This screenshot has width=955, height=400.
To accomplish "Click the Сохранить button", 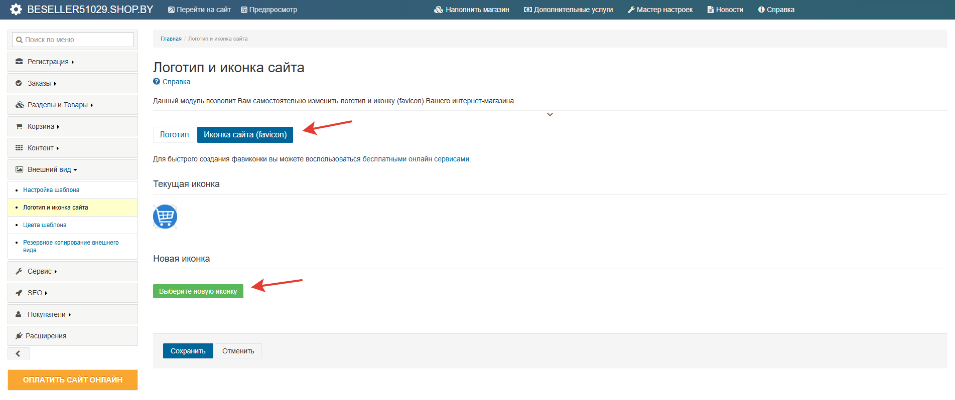I will pyautogui.click(x=188, y=351).
